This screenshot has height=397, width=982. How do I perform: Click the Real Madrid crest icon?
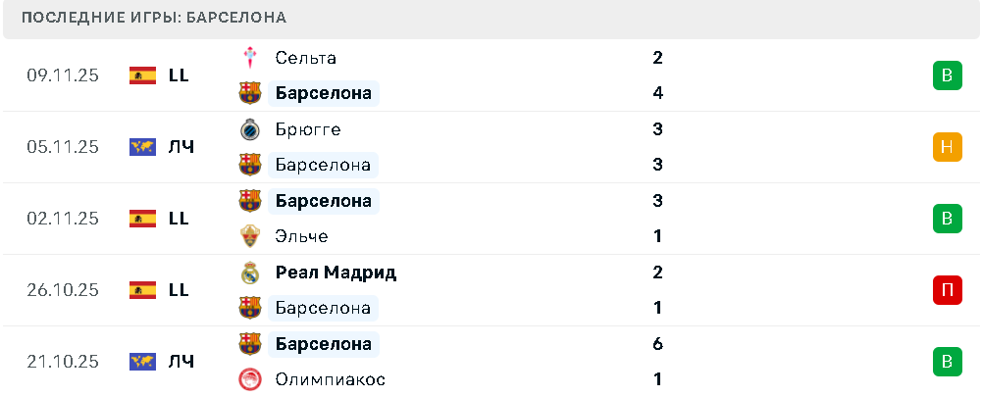250,273
